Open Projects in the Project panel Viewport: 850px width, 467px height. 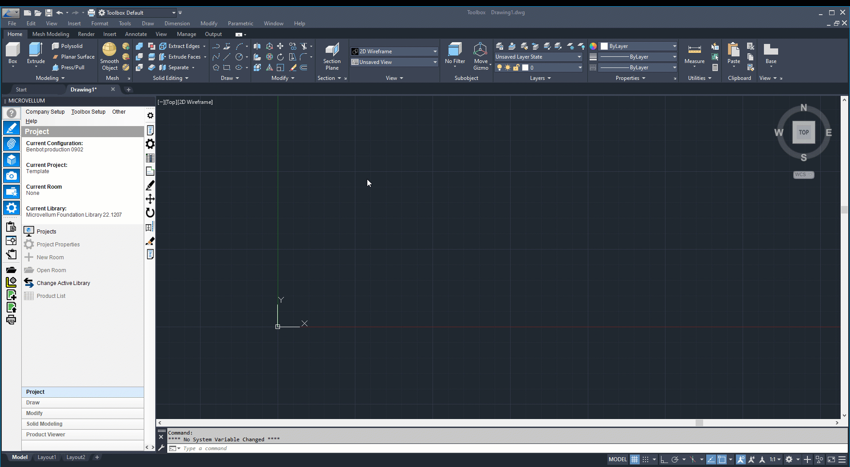pyautogui.click(x=46, y=231)
